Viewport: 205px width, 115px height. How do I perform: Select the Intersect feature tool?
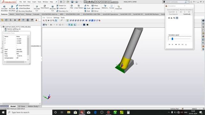[x=96, y=8]
